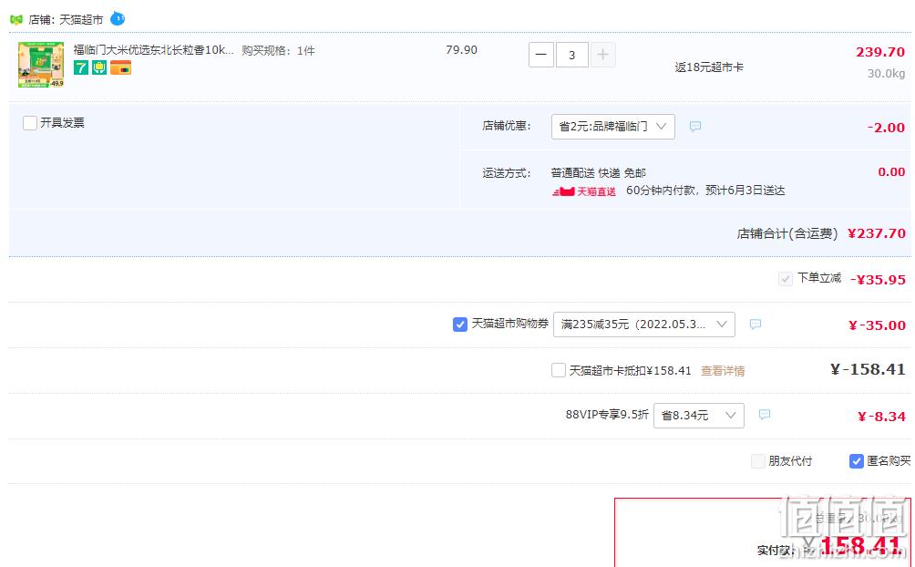Image resolution: width=915 pixels, height=567 pixels.
Task: Click the 普通配送 快递 免邮 shipping text
Action: (x=598, y=173)
